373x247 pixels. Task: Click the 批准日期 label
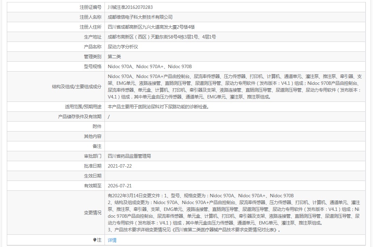click(x=93, y=166)
